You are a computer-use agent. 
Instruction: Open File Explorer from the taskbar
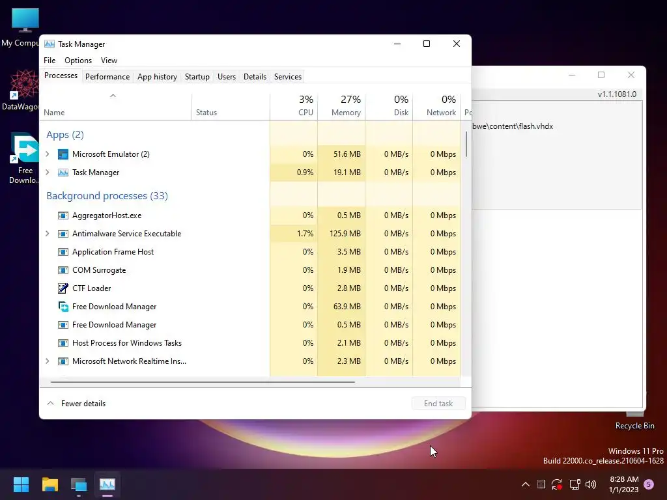tap(50, 484)
